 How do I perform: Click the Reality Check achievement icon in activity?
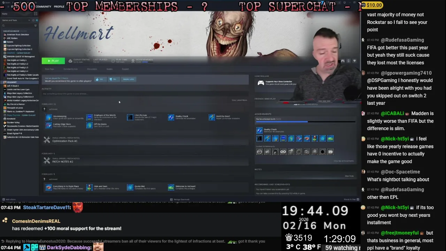pyautogui.click(x=171, y=117)
